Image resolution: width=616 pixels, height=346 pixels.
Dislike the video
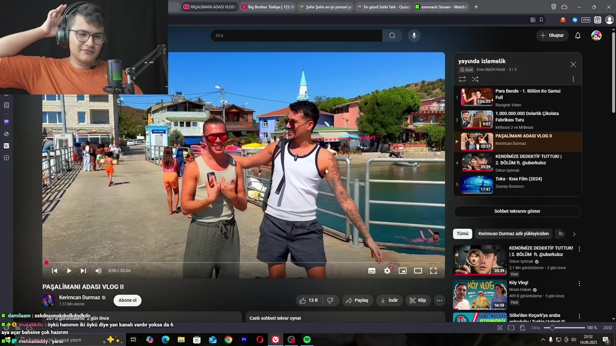[x=330, y=300]
